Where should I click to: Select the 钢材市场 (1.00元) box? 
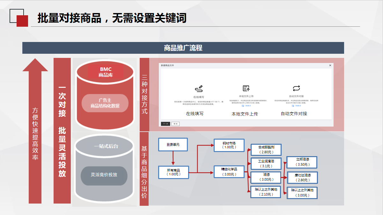click(229, 145)
